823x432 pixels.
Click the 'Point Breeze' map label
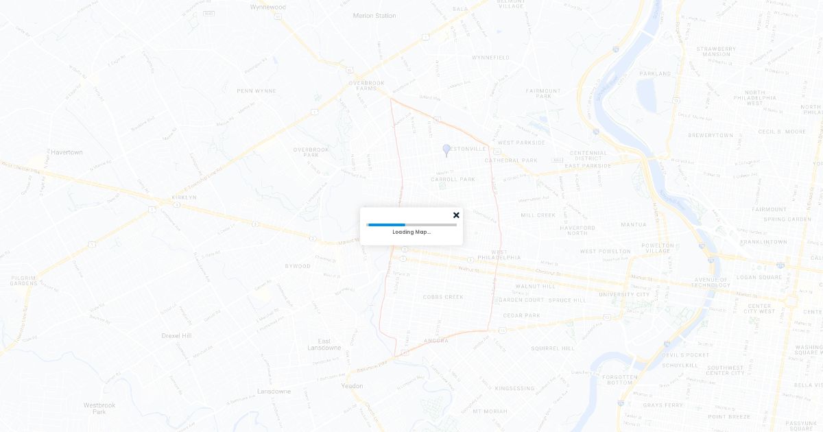click(x=729, y=416)
